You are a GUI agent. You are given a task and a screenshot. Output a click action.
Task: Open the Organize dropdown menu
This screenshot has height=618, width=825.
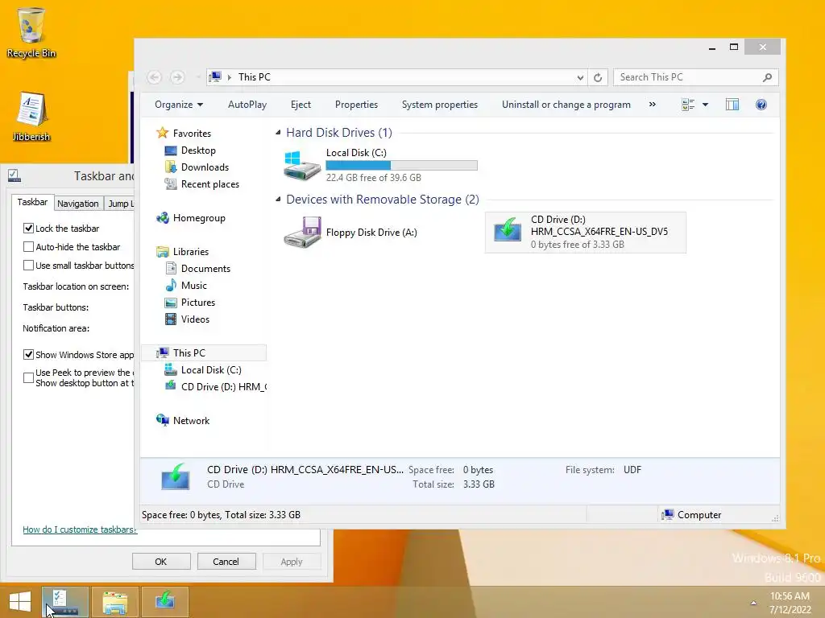pyautogui.click(x=179, y=105)
